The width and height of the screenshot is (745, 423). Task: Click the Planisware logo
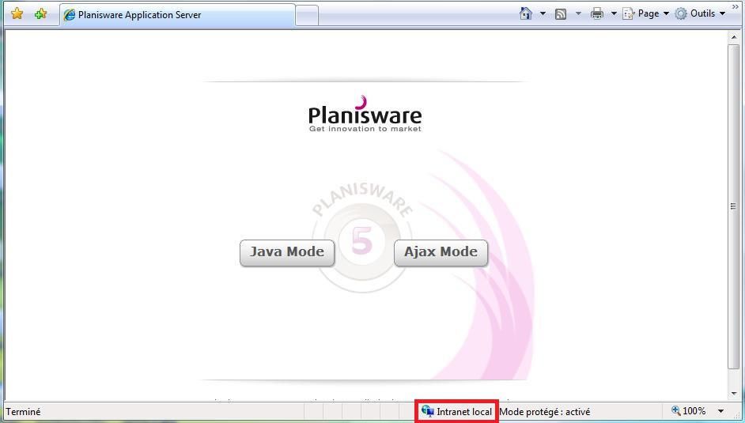click(x=365, y=115)
